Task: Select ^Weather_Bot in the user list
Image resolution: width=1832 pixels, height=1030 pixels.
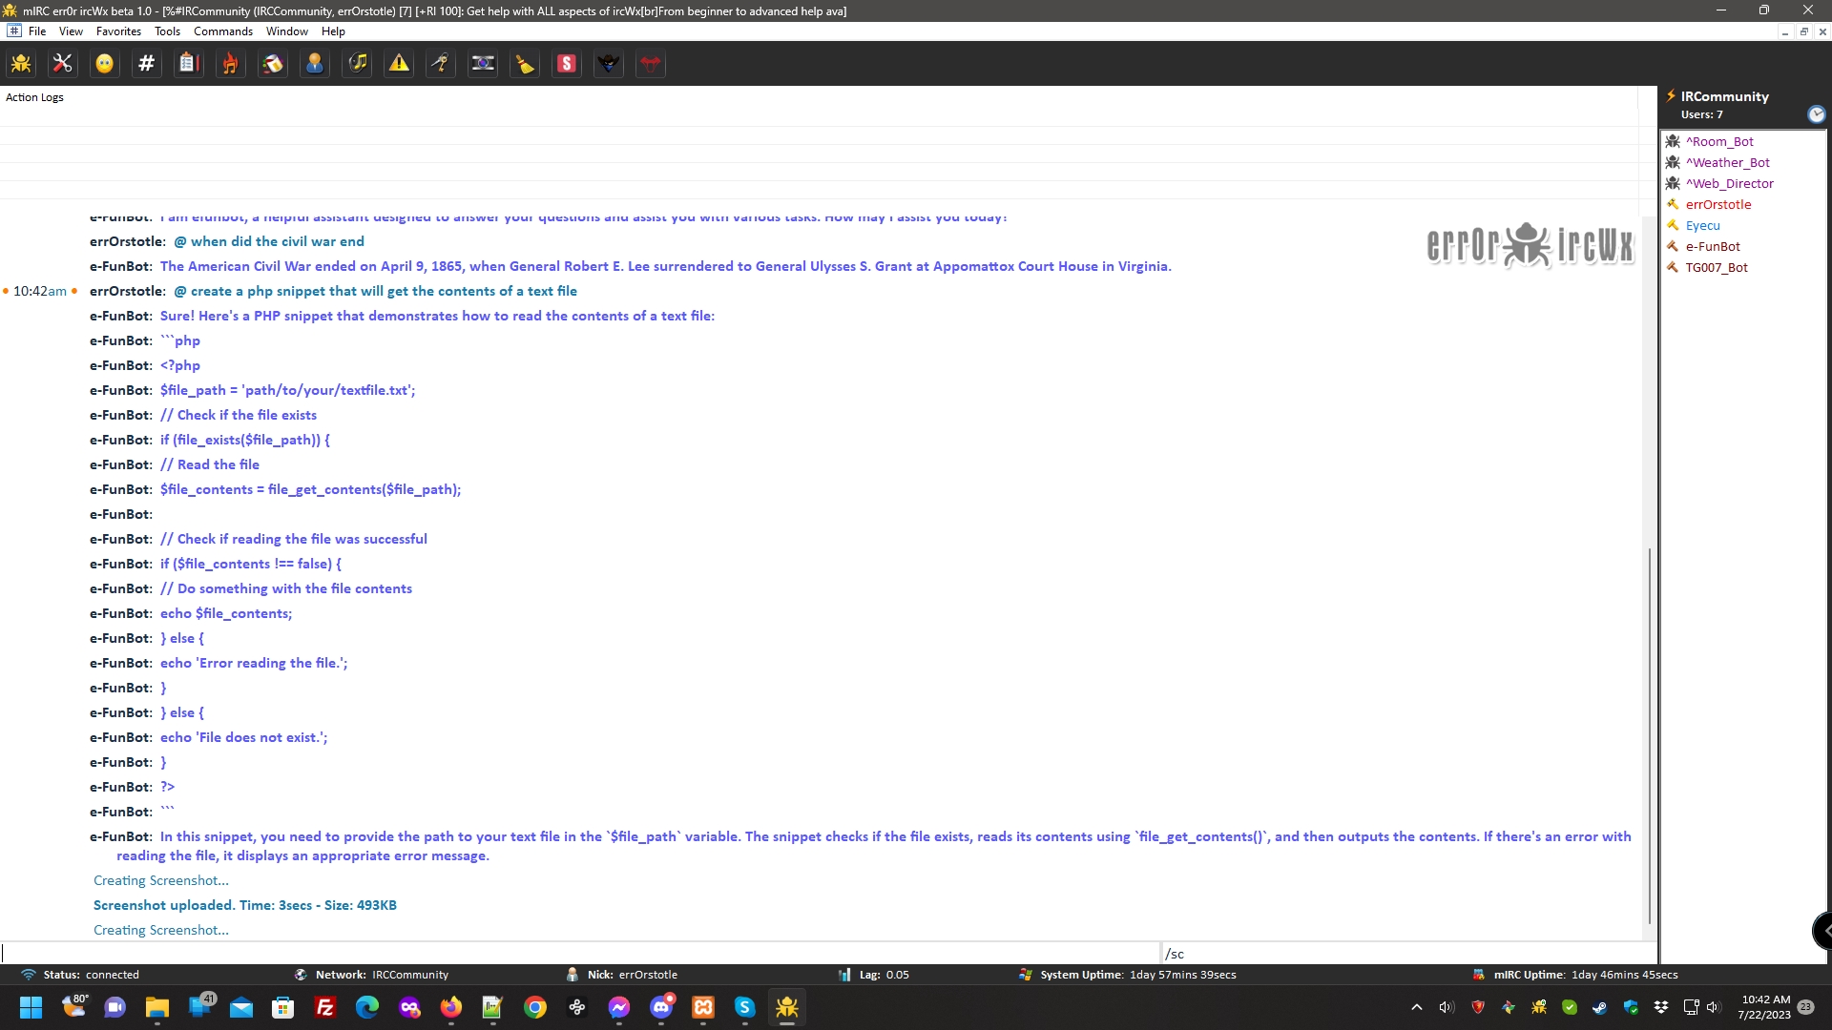Action: 1727,162
